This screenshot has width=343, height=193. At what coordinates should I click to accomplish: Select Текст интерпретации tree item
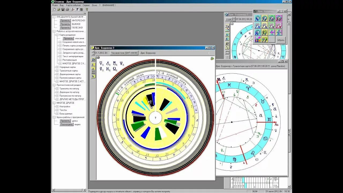[73, 56]
